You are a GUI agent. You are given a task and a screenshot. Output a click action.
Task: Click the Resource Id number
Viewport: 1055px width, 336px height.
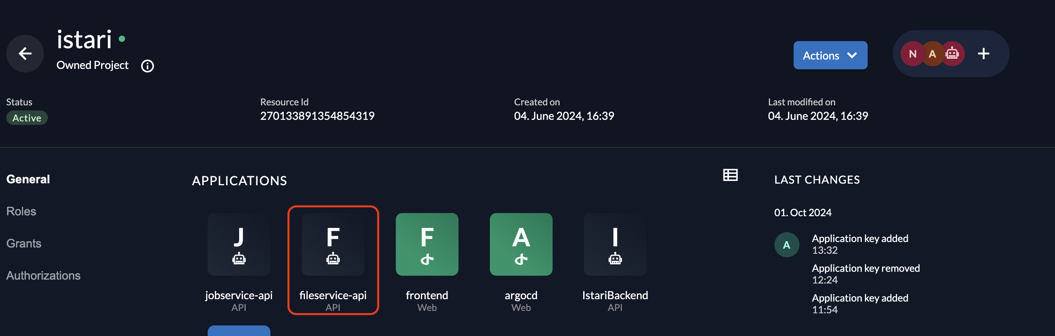click(317, 116)
